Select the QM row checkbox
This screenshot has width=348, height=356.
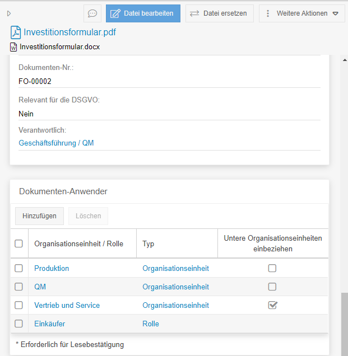point(18,287)
